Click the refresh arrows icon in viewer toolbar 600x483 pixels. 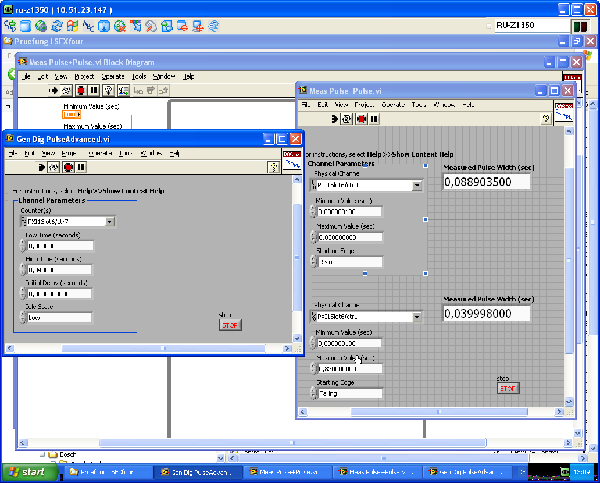tap(56, 26)
